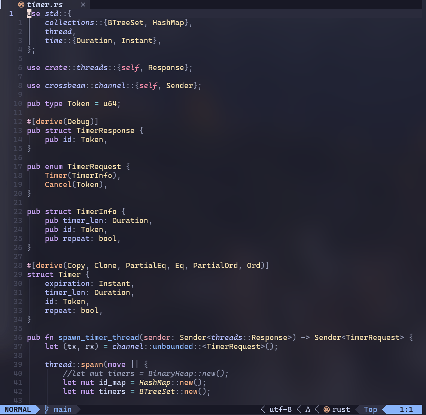
Task: Click the derive(Debug) attribute
Action: 63,121
